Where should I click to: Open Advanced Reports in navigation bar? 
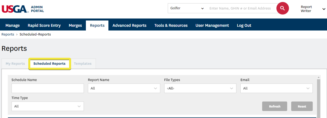tap(129, 25)
